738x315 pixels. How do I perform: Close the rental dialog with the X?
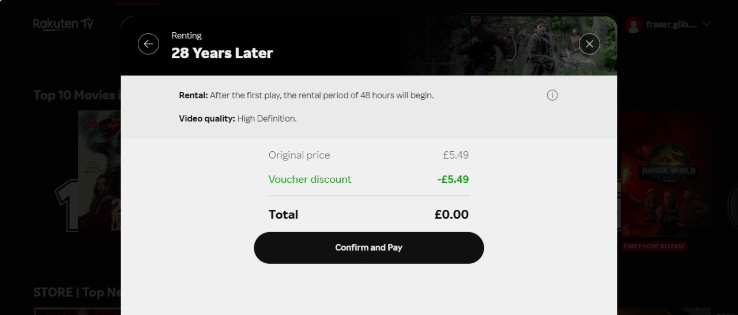[589, 44]
